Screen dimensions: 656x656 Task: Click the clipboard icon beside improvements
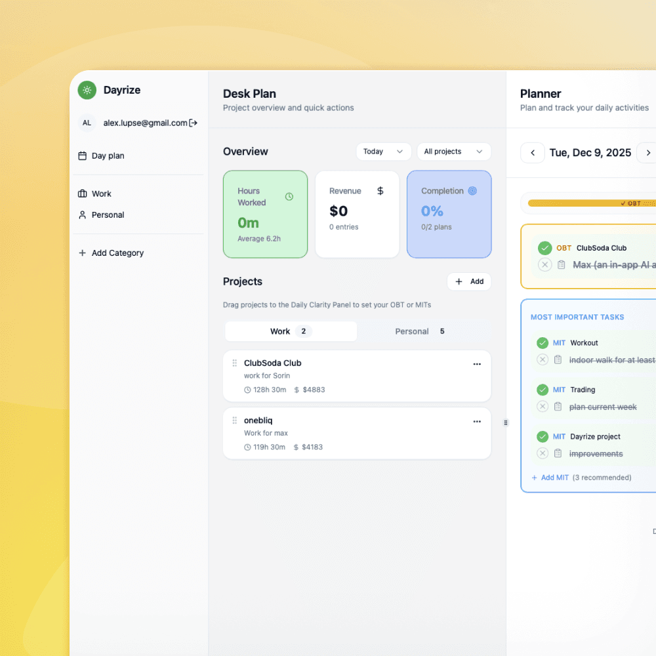(x=558, y=453)
